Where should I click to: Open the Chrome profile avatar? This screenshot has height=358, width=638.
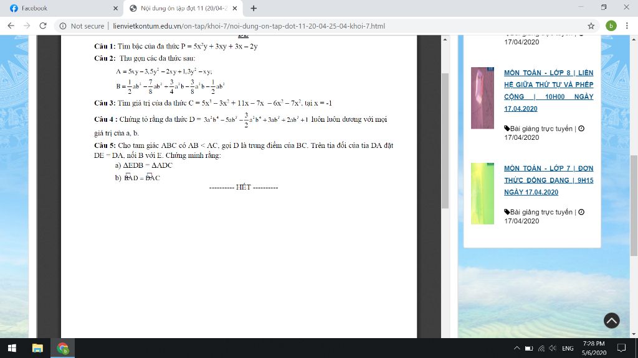click(611, 25)
